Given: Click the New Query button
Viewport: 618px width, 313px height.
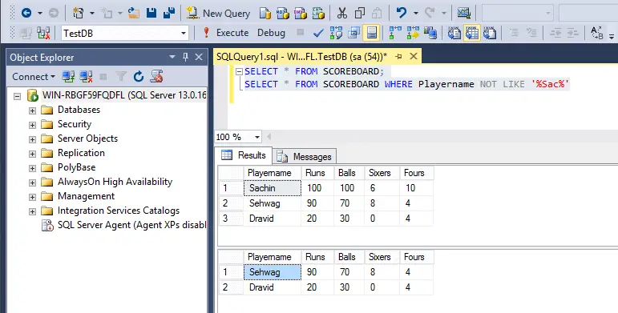Looking at the screenshot, I should 218,14.
